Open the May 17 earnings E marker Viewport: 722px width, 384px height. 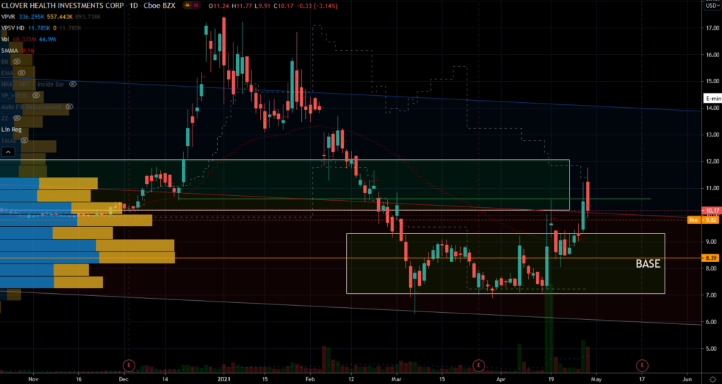(642, 366)
